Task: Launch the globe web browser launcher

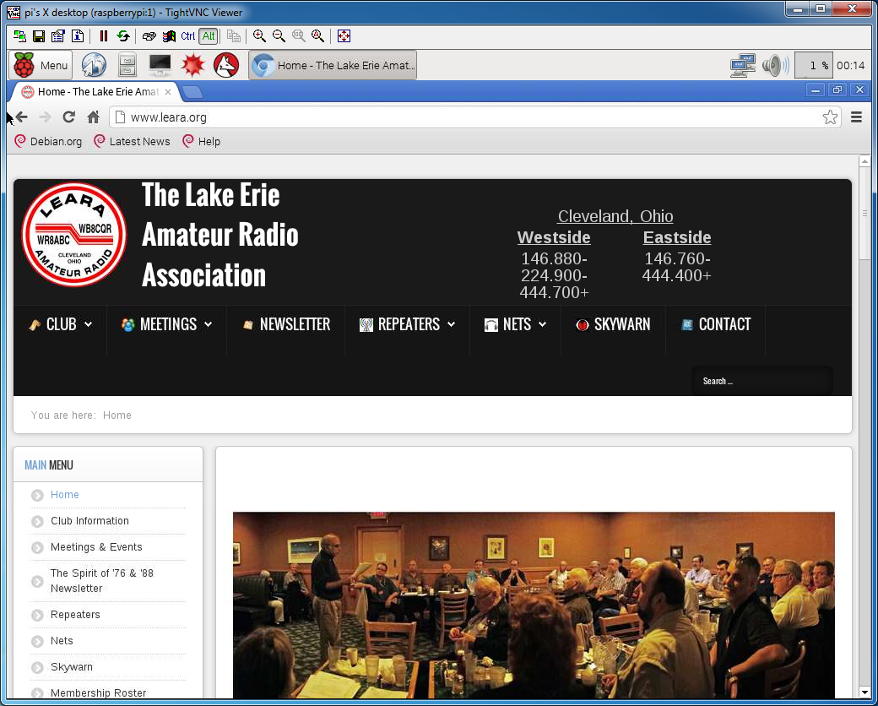Action: (94, 65)
